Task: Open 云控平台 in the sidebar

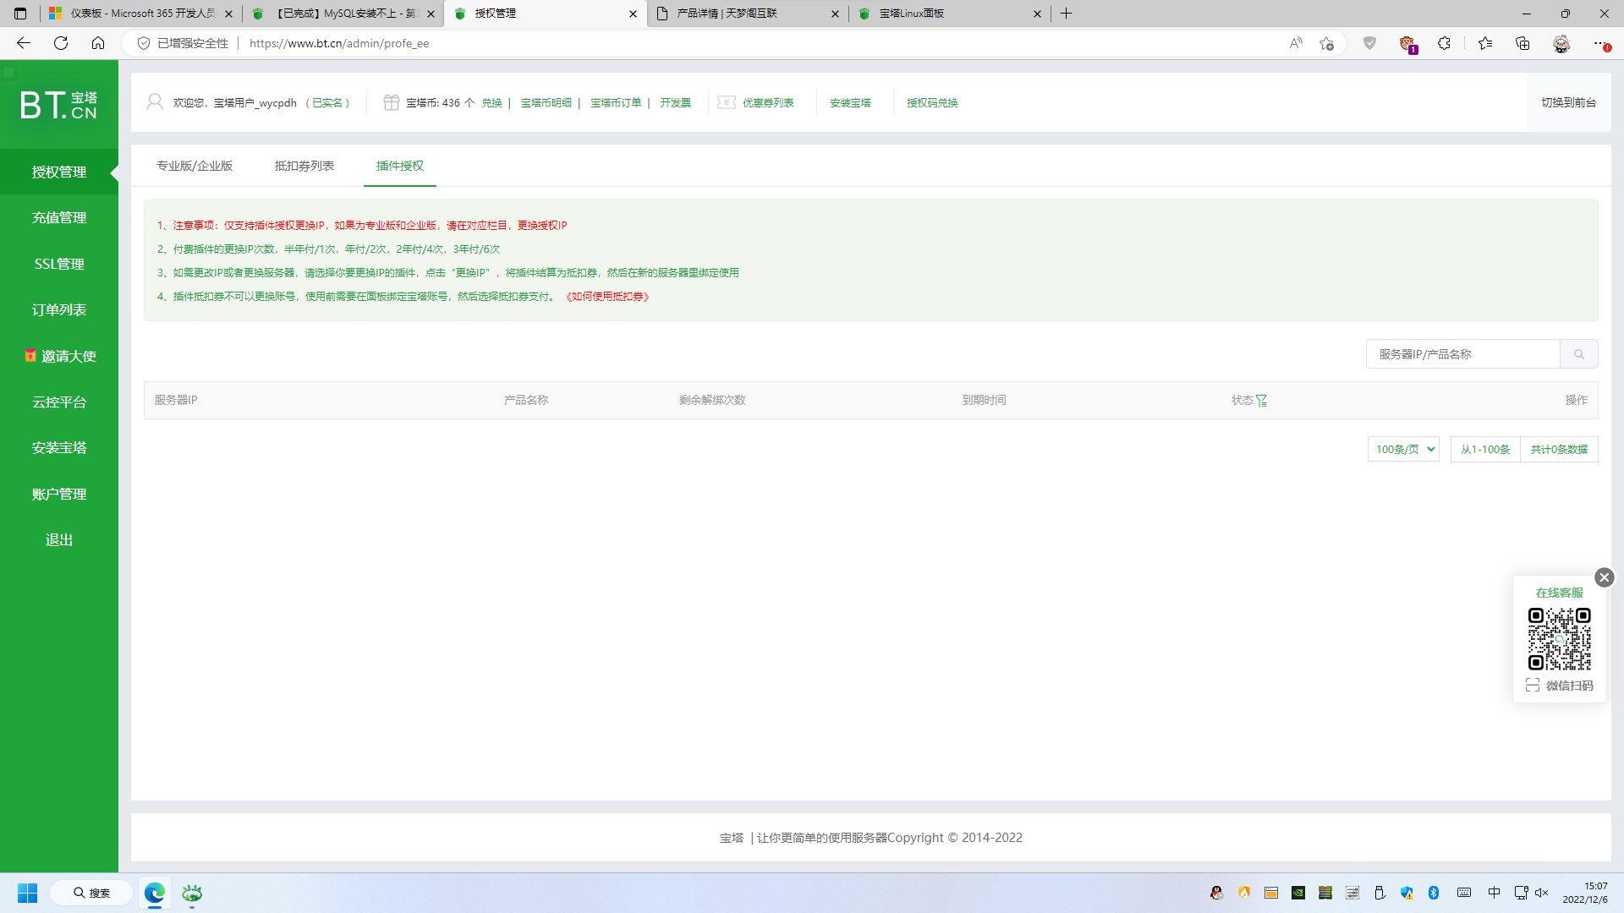Action: 59,402
